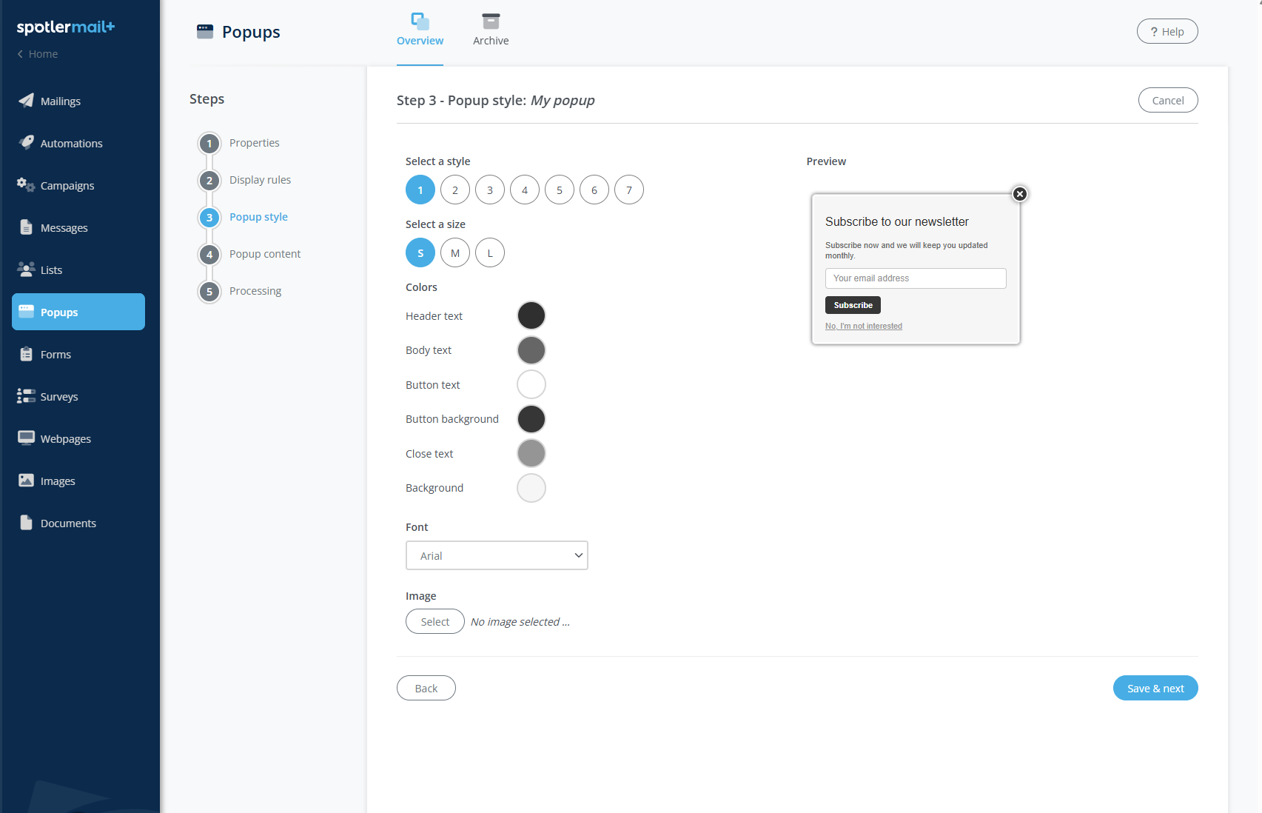Viewport: 1262px width, 813px height.
Task: Click Select to choose an image
Action: pos(435,621)
